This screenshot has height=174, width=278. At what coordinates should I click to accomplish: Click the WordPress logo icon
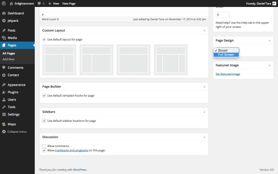coord(3,3)
